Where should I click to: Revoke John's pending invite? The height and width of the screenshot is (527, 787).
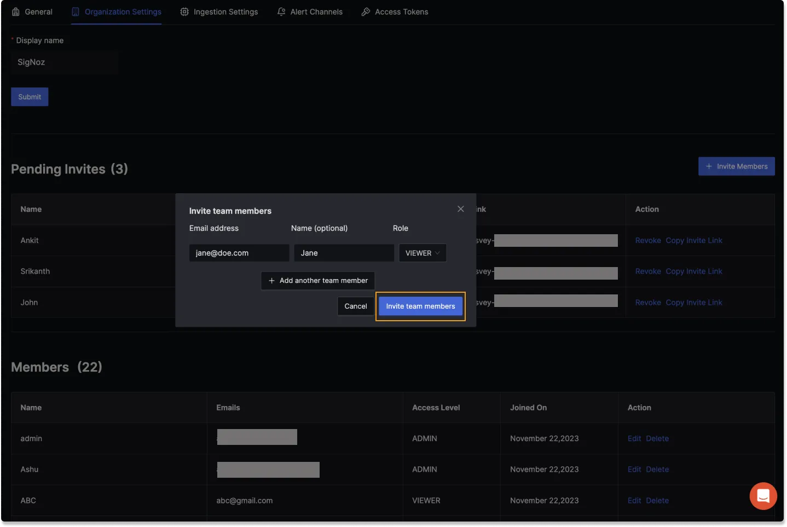pos(648,303)
